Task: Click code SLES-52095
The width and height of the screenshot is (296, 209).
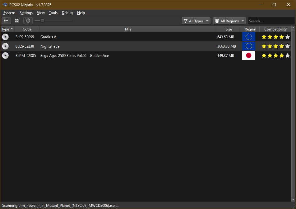Action: click(x=25, y=37)
